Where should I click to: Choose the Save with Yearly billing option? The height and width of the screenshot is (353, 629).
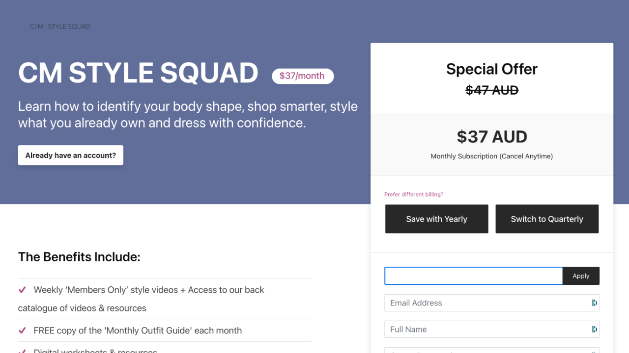[x=436, y=219]
